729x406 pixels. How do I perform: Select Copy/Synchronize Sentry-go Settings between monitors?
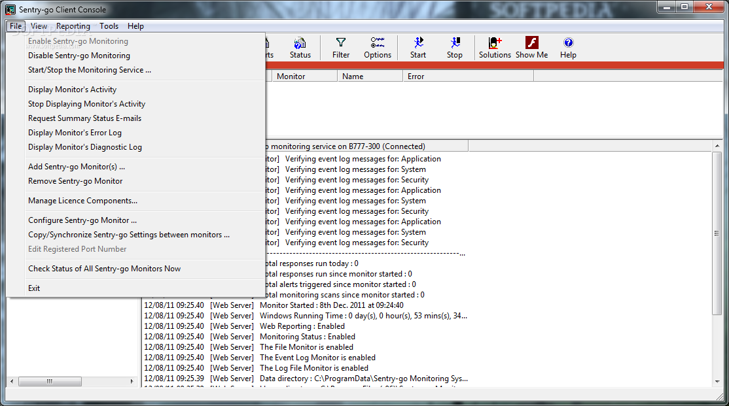click(135, 234)
